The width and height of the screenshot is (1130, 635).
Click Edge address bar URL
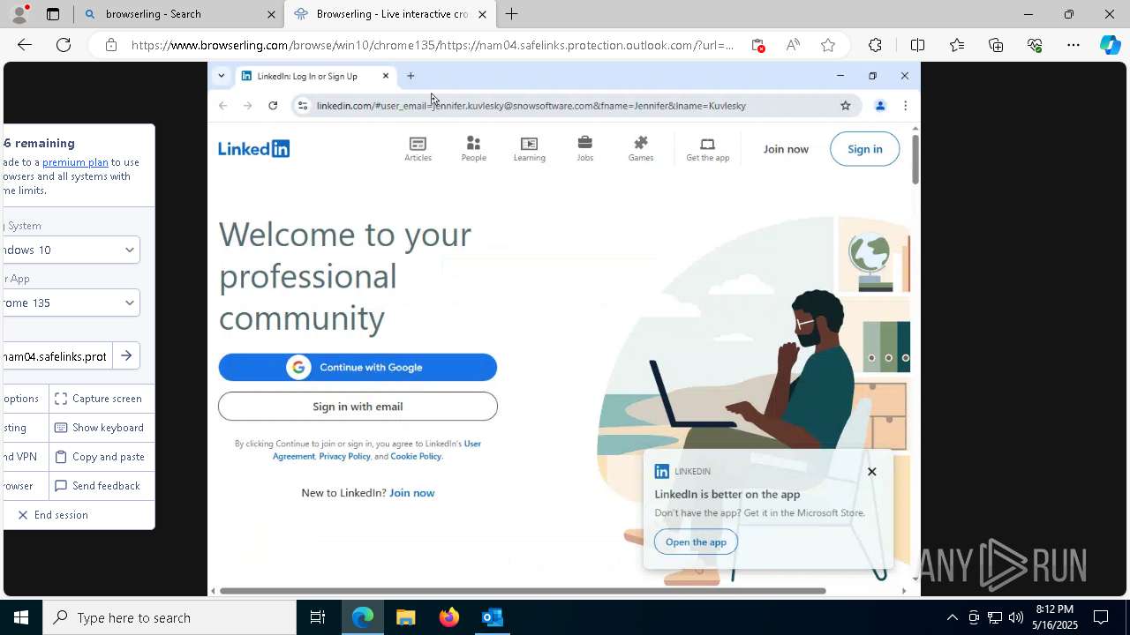(433, 45)
